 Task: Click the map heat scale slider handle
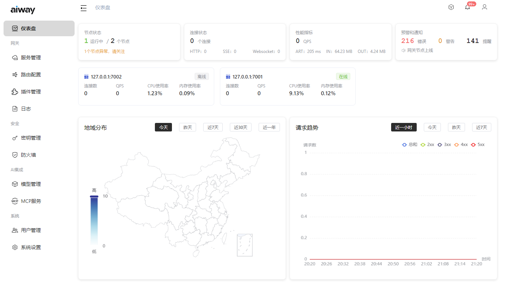[x=94, y=196]
